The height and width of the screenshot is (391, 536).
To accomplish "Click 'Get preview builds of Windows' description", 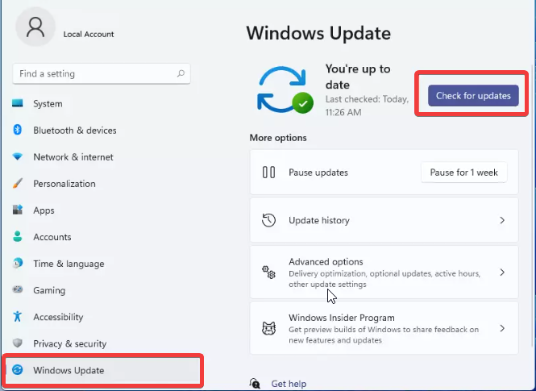I will tap(384, 335).
